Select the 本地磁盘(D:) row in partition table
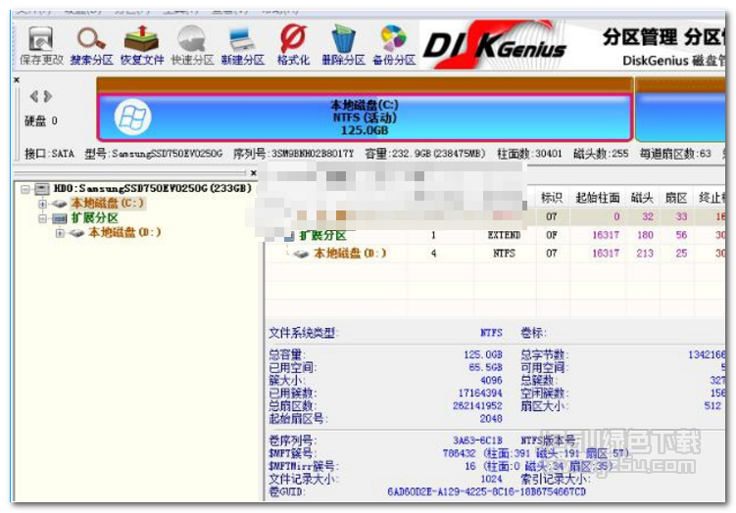Screen dimensions: 736x513 pos(496,254)
